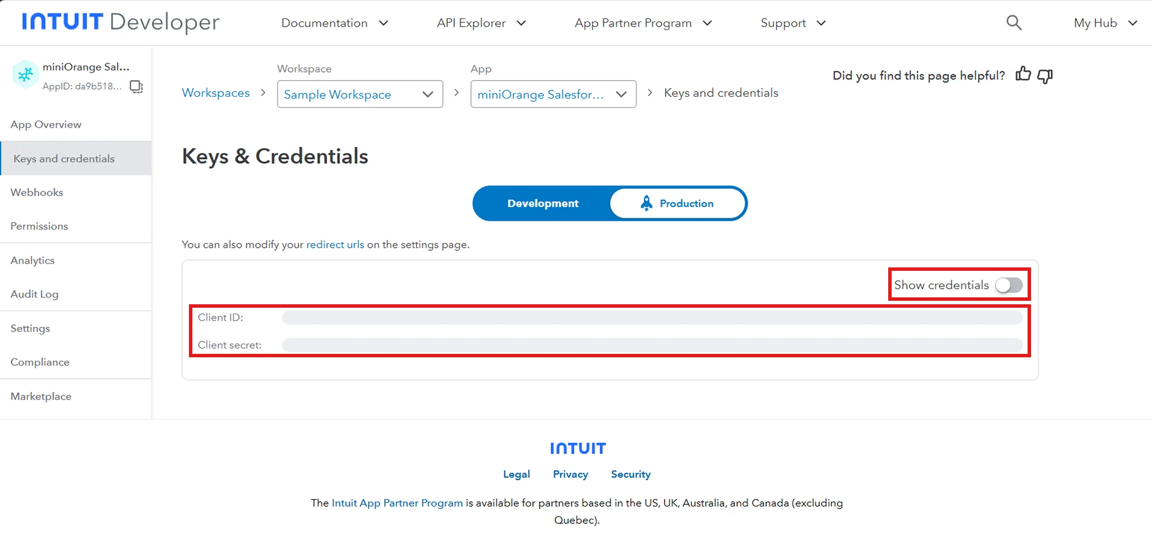
Task: Select the Development environment
Action: [542, 203]
